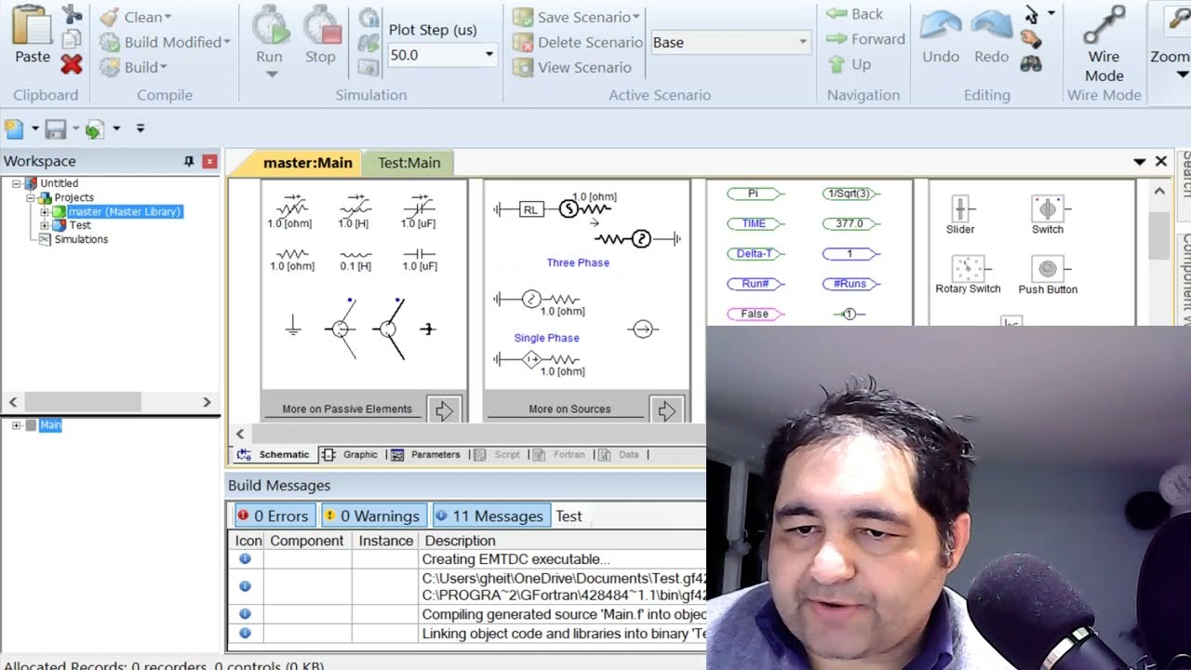Viewport: 1191px width, 670px height.
Task: Click the Delete Scenario button
Action: 578,42
